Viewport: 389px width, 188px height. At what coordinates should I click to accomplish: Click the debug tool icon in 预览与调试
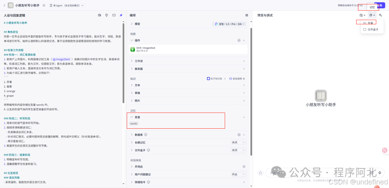click(381, 15)
